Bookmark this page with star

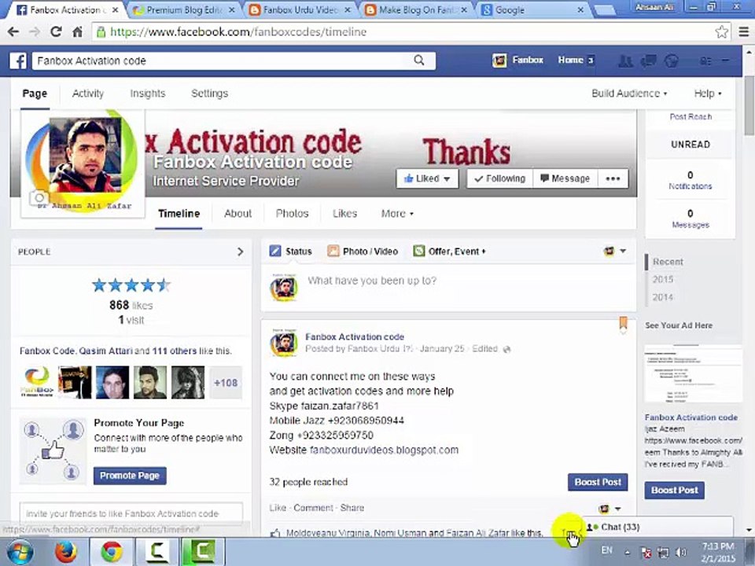point(721,31)
